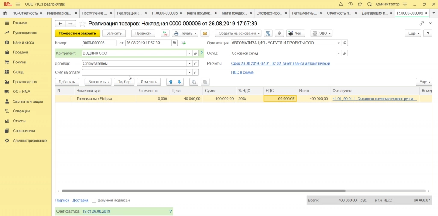Screen dimensions: 438x216
Task: Open Расчеты terms link
Action: [x=281, y=63]
